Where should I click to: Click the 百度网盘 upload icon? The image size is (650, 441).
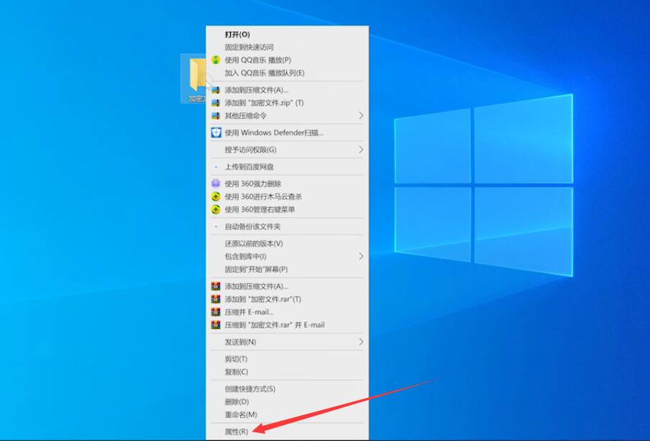point(216,166)
